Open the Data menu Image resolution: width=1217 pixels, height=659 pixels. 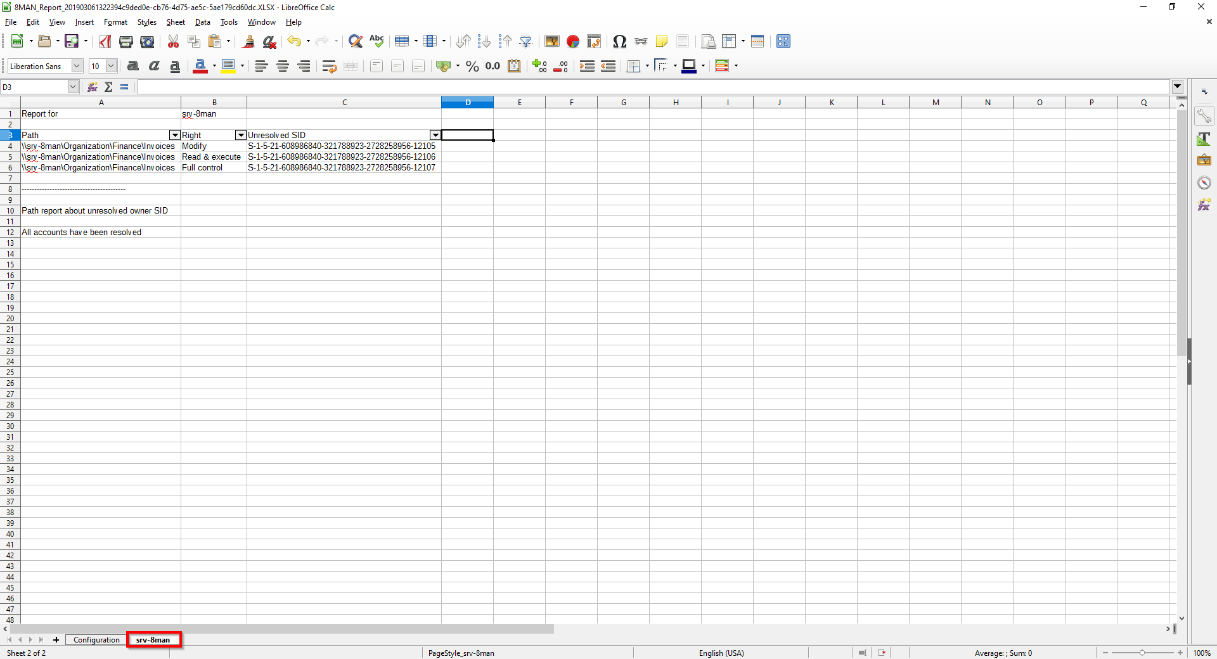[x=202, y=22]
